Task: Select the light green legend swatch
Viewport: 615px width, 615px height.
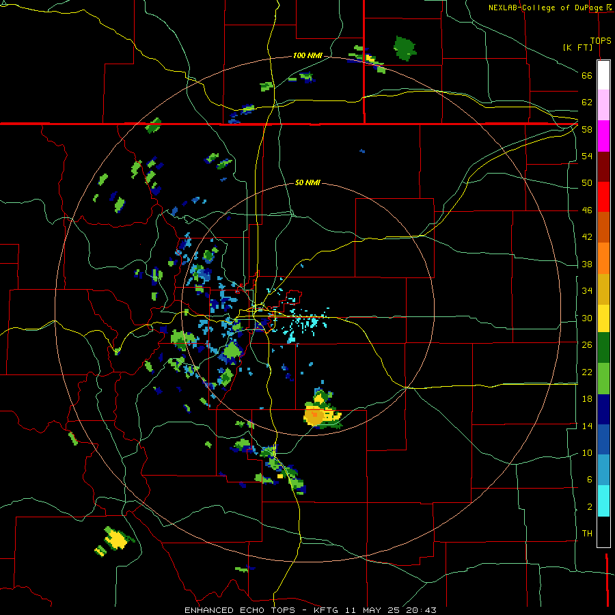Action: pos(603,379)
